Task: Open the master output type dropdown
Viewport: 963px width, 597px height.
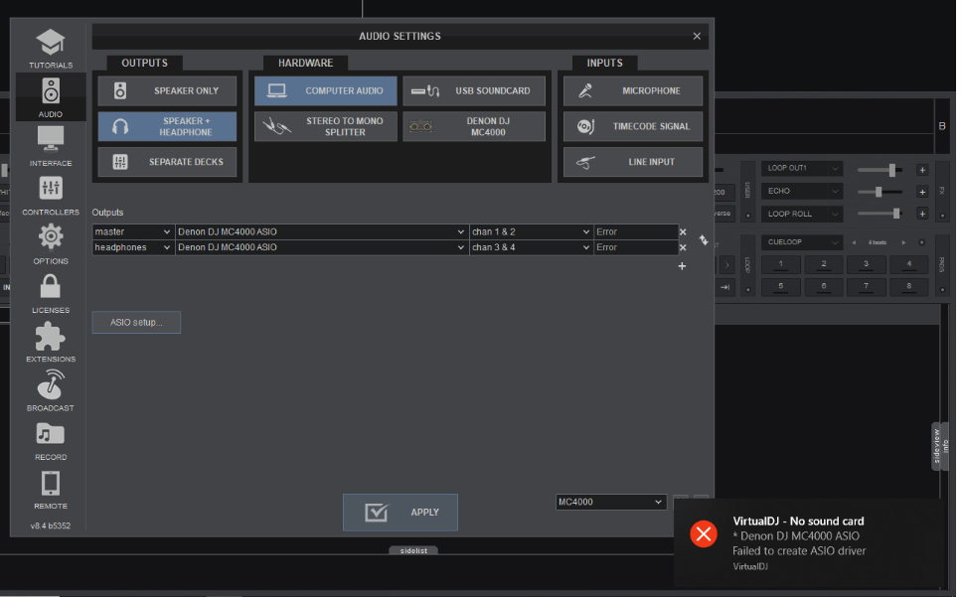Action: (133, 231)
